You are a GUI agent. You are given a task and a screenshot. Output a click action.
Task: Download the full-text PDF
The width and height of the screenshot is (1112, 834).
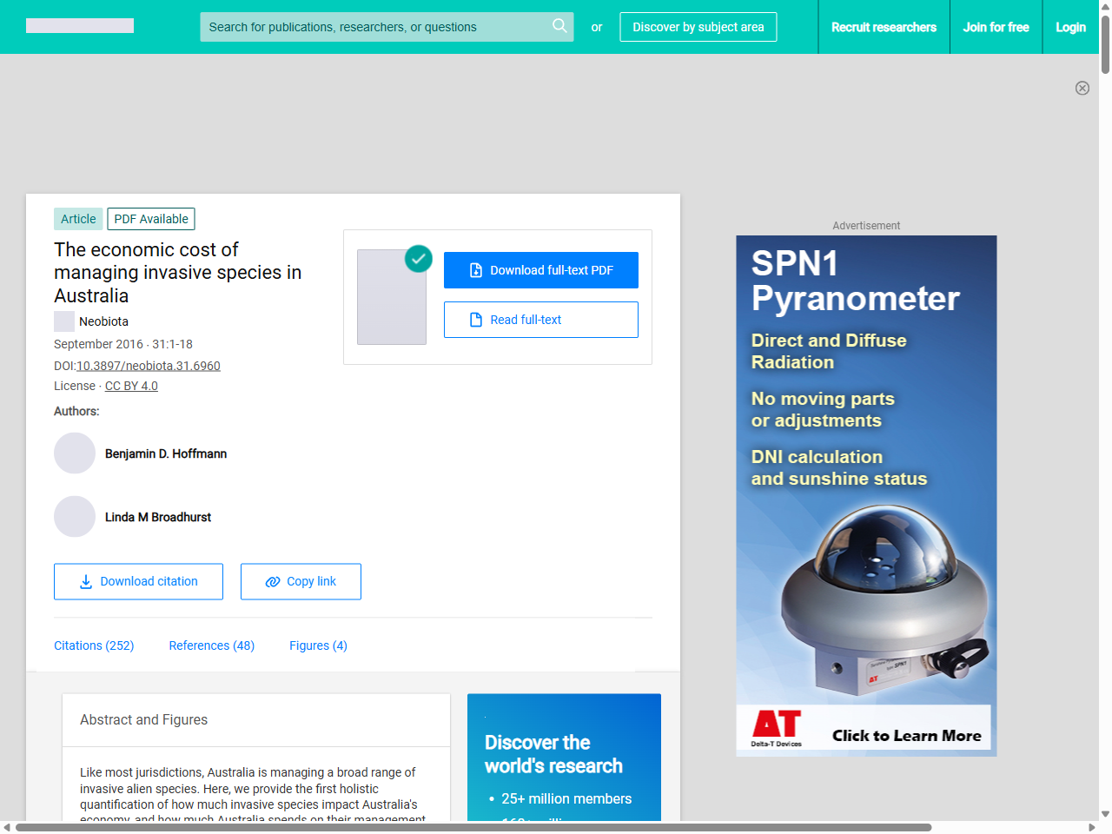[x=541, y=270]
